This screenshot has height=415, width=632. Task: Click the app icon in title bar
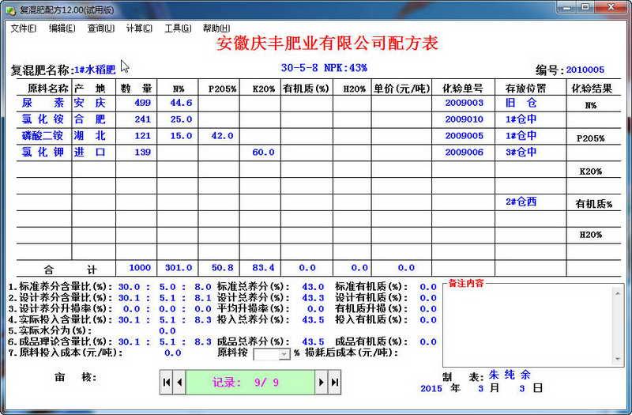(9, 7)
